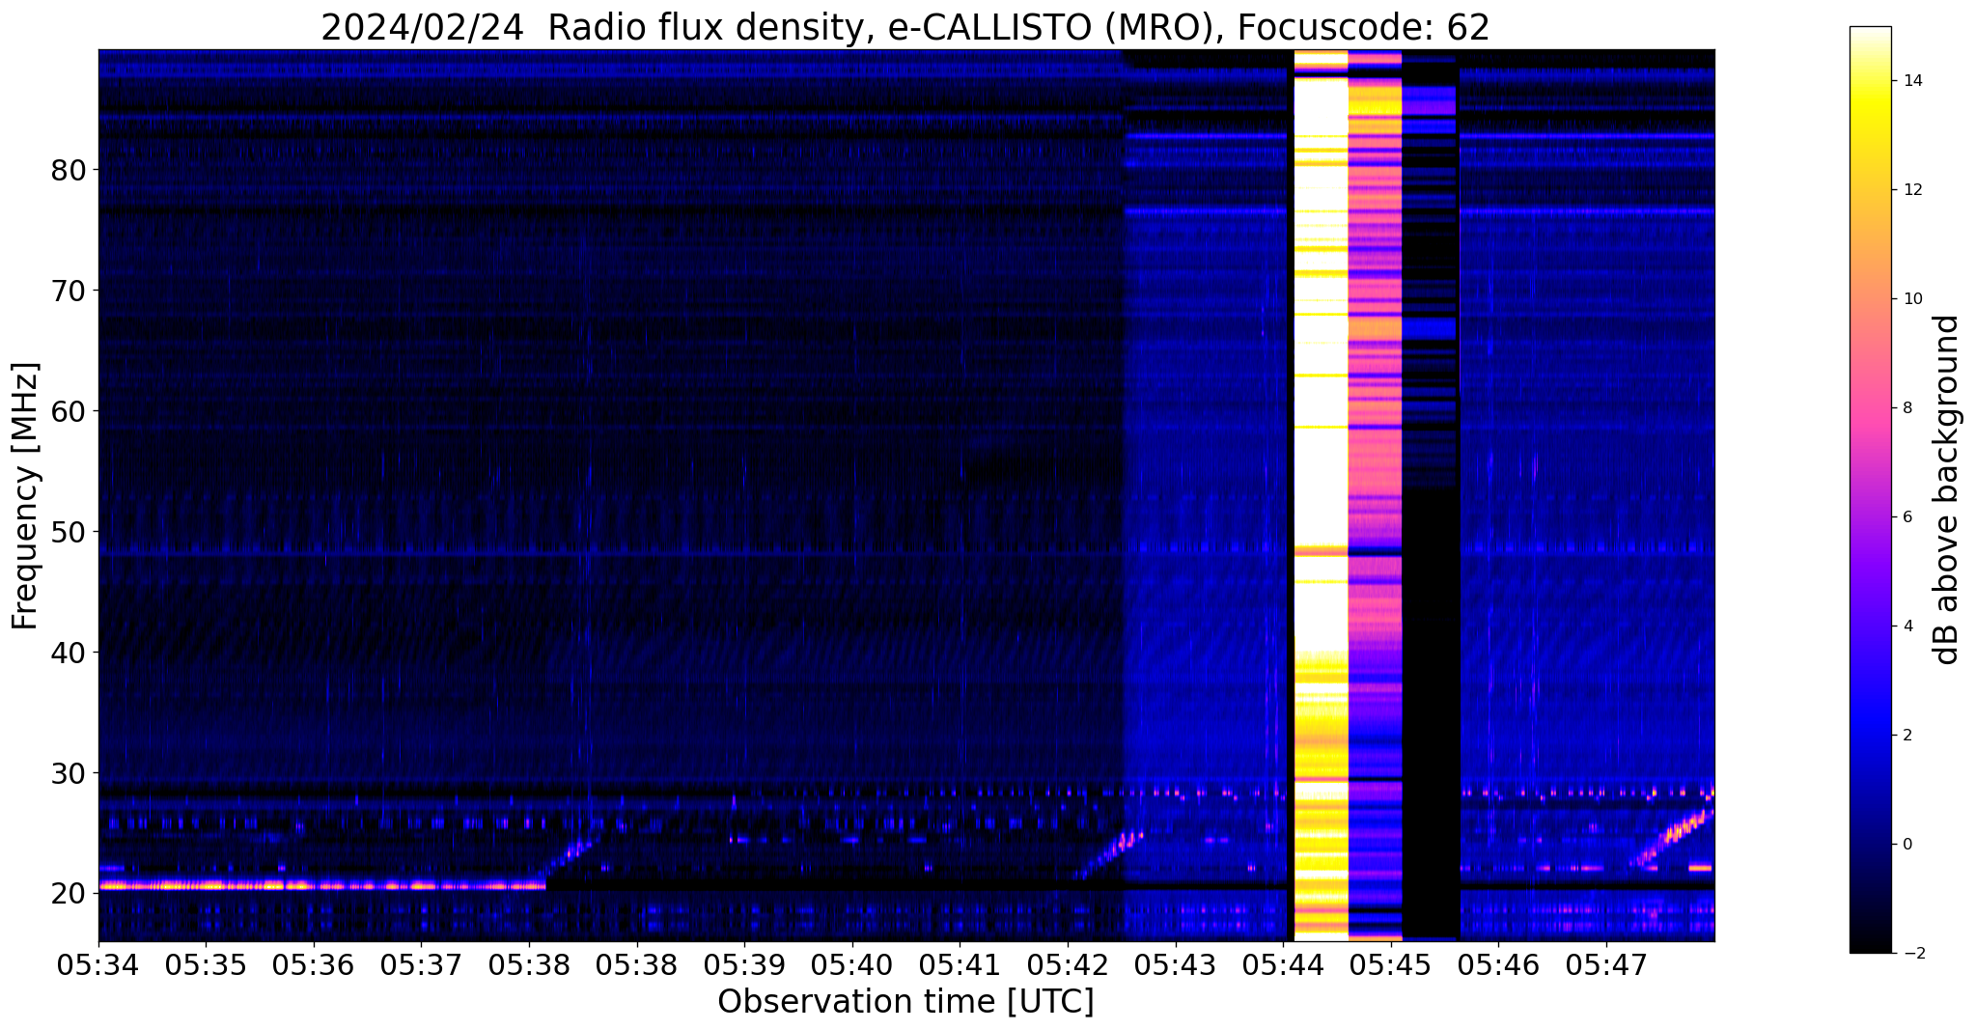Click the 05:40 time tick label
This screenshot has height=1030, width=1976.
[x=852, y=964]
